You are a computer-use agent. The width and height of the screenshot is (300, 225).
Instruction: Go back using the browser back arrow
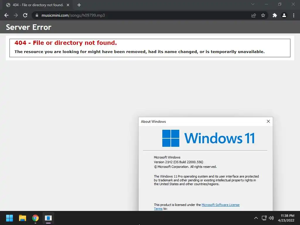point(6,15)
